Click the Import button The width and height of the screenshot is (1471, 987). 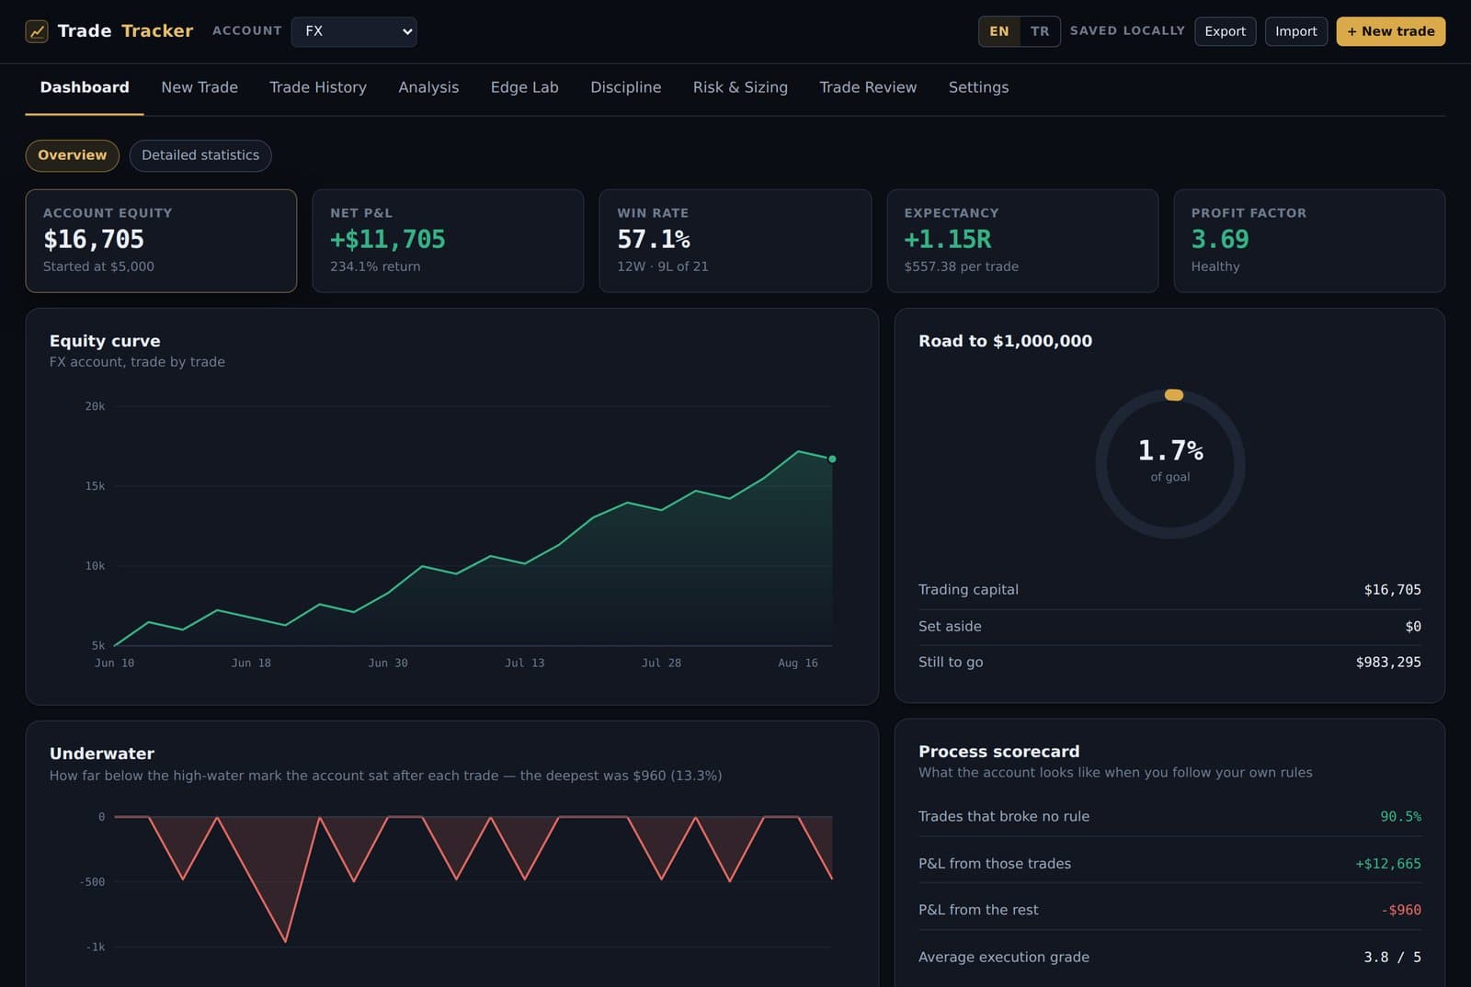(x=1296, y=31)
